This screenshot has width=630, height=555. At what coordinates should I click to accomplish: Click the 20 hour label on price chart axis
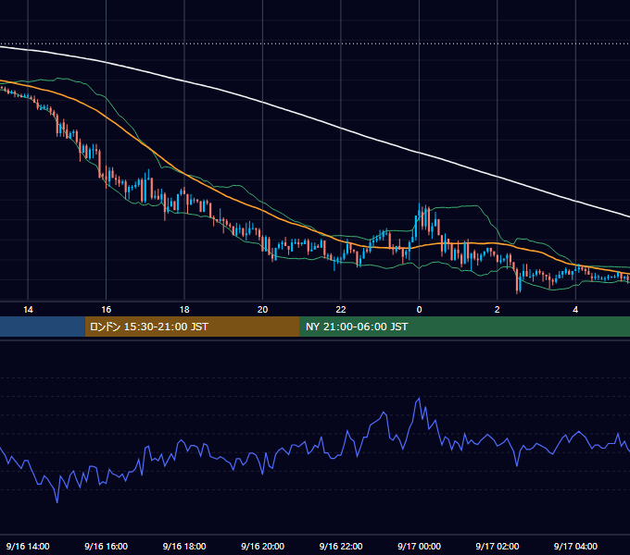click(x=262, y=310)
